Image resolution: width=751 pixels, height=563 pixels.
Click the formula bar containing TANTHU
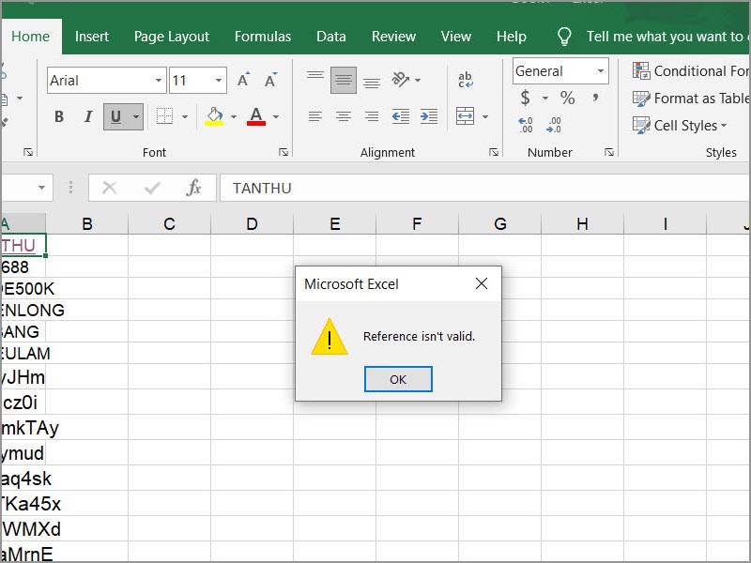[x=469, y=188]
